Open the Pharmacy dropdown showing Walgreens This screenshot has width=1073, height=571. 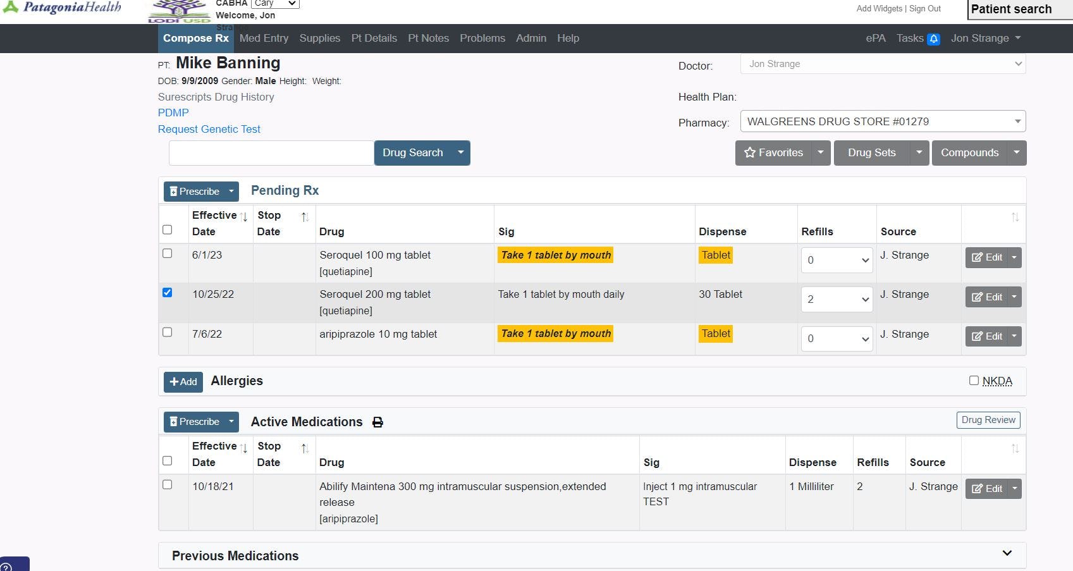883,121
